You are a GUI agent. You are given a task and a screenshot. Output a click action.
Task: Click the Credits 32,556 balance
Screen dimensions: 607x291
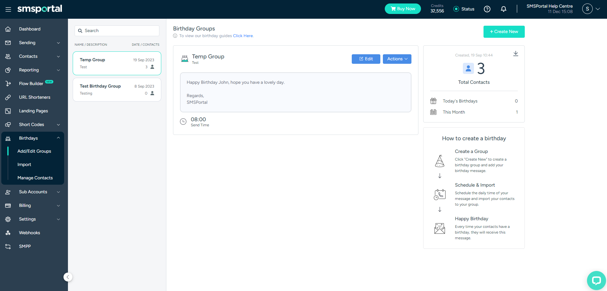pyautogui.click(x=437, y=9)
